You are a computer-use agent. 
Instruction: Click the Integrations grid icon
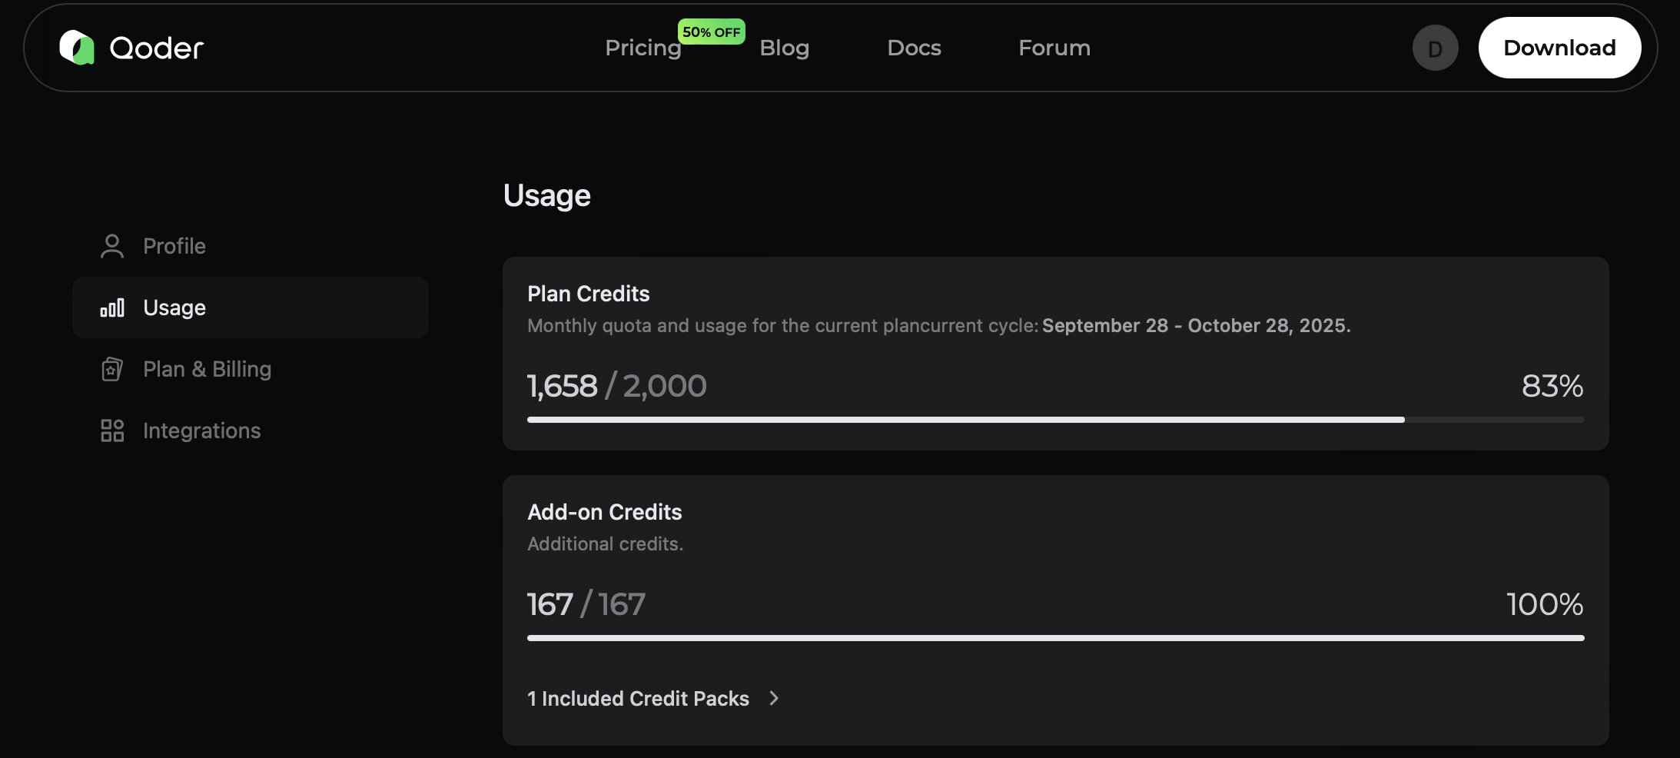click(x=112, y=431)
